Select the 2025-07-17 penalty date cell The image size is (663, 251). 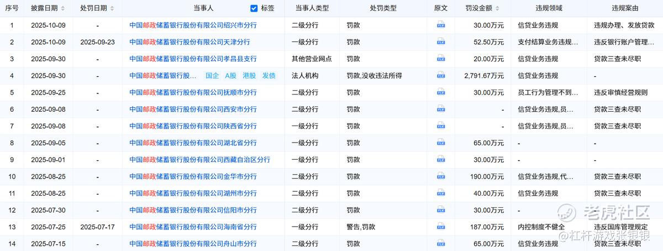[x=97, y=227]
